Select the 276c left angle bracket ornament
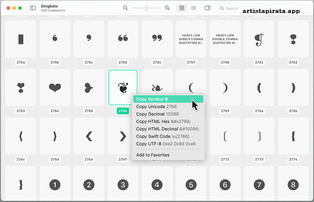 tap(21, 136)
